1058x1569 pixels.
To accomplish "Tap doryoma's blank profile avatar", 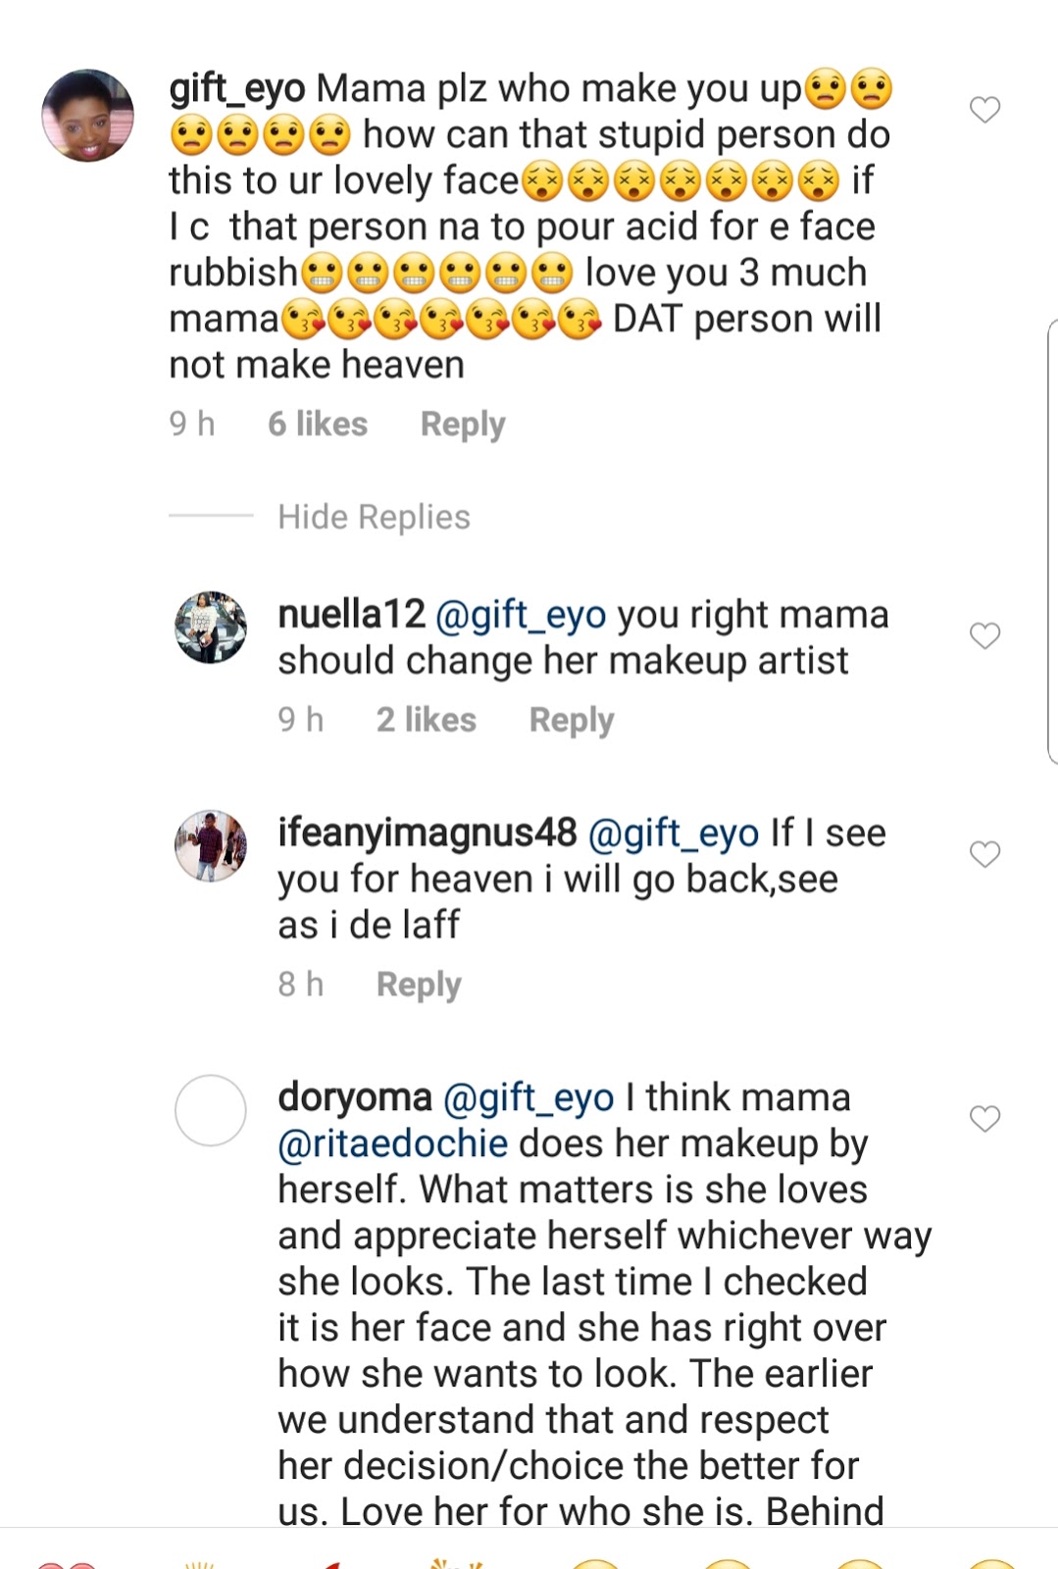I will (x=211, y=1110).
